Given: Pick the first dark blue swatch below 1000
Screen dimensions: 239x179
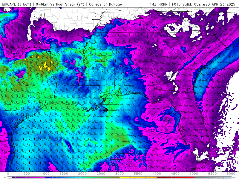Looking at the screenshot, I should [x=47, y=178].
